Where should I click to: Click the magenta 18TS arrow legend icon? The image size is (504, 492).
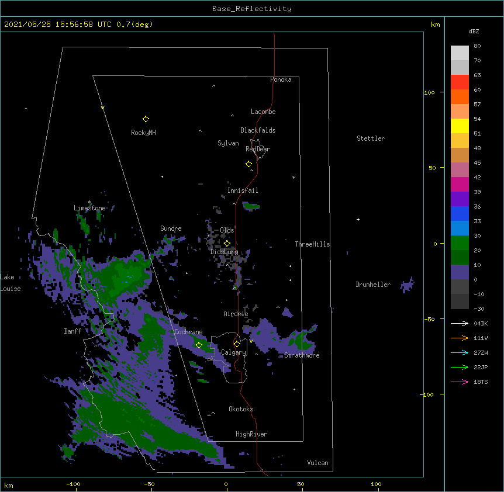pyautogui.click(x=460, y=382)
